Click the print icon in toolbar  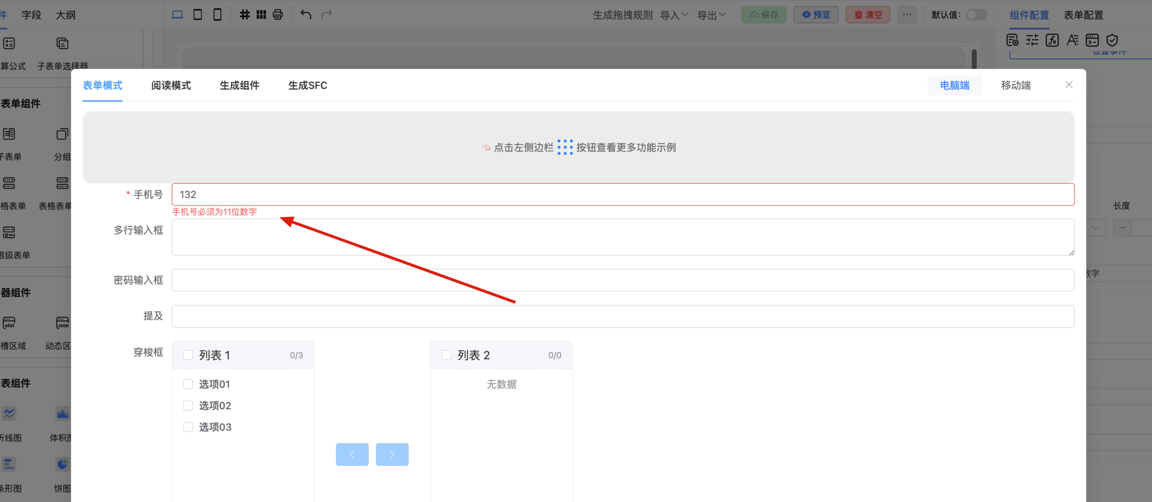(278, 15)
